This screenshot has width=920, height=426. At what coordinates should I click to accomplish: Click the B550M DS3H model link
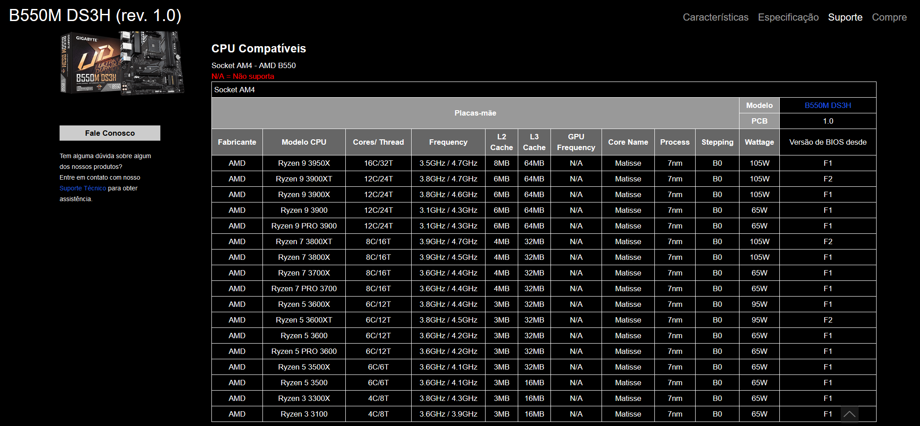coord(827,105)
